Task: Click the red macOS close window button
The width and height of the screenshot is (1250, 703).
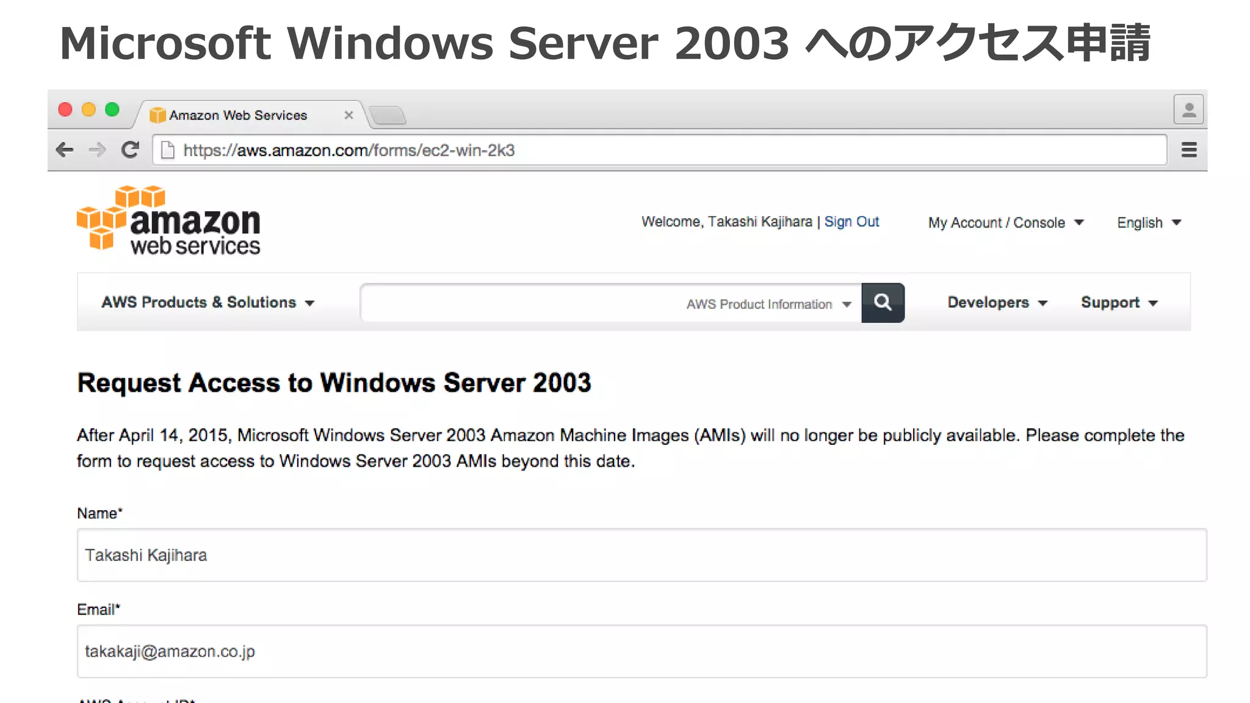Action: coord(65,109)
